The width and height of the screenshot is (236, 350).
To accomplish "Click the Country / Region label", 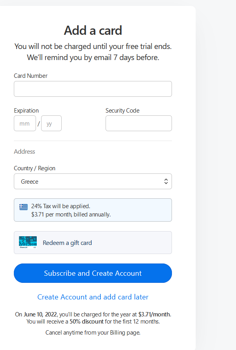I will tap(35, 168).
